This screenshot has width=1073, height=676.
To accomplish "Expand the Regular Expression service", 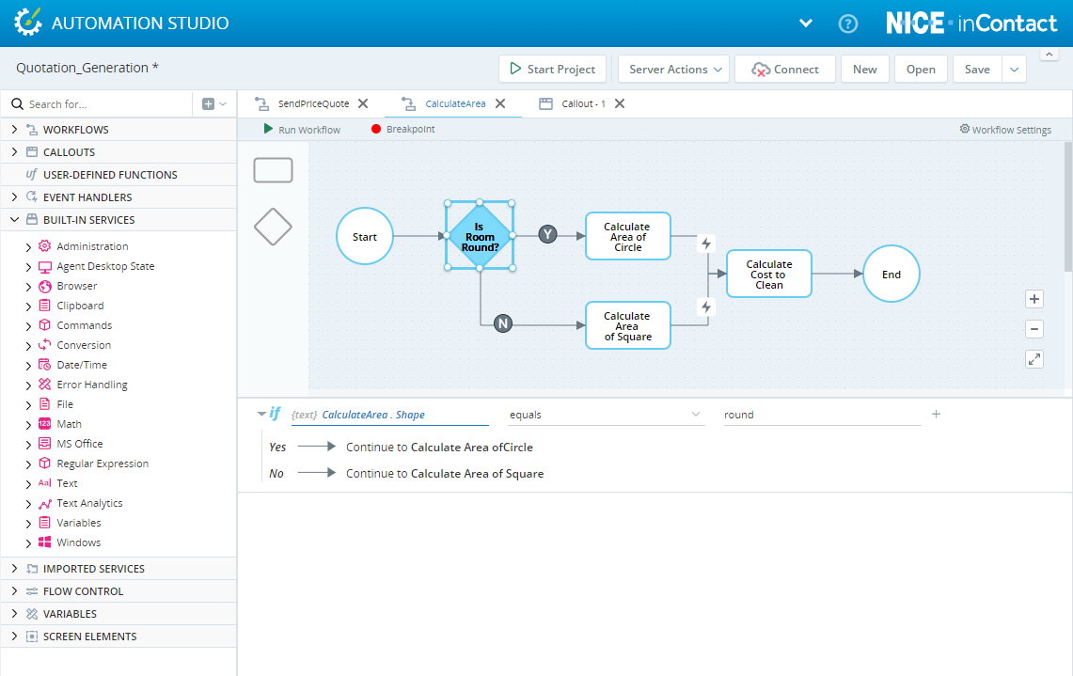I will [x=28, y=464].
